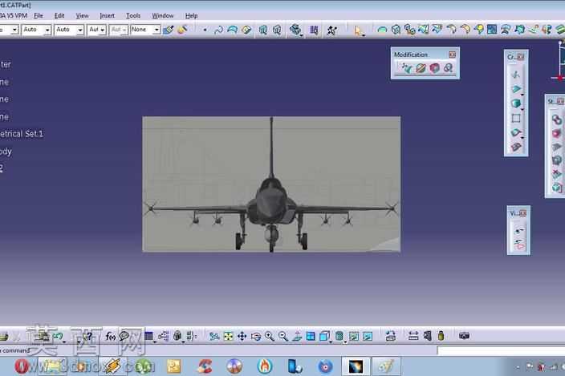
Task: Expand the second Auto dropdown in graphic properties
Action: click(x=80, y=30)
